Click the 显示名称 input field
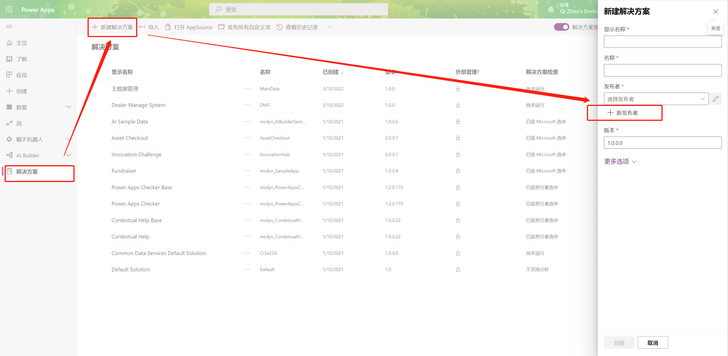Image resolution: width=728 pixels, height=356 pixels. pos(663,42)
